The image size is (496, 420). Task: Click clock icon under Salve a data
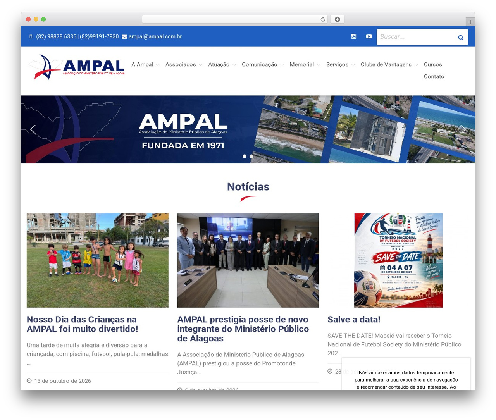click(330, 371)
